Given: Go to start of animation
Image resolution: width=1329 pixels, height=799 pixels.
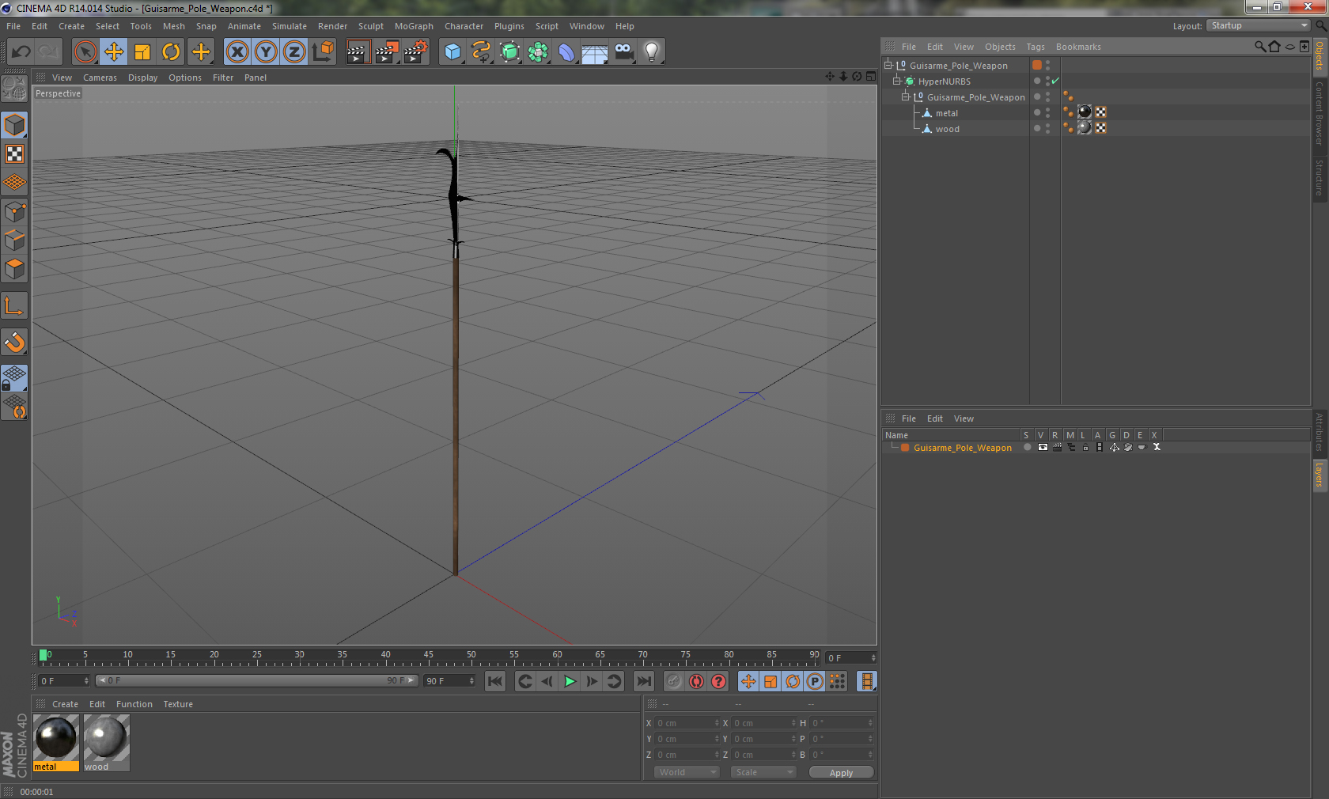Looking at the screenshot, I should [x=495, y=681].
